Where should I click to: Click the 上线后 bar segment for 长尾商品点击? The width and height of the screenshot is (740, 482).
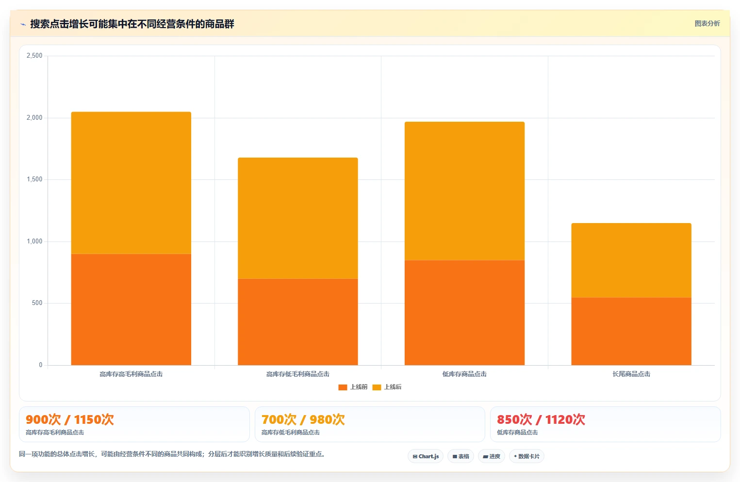pos(631,260)
